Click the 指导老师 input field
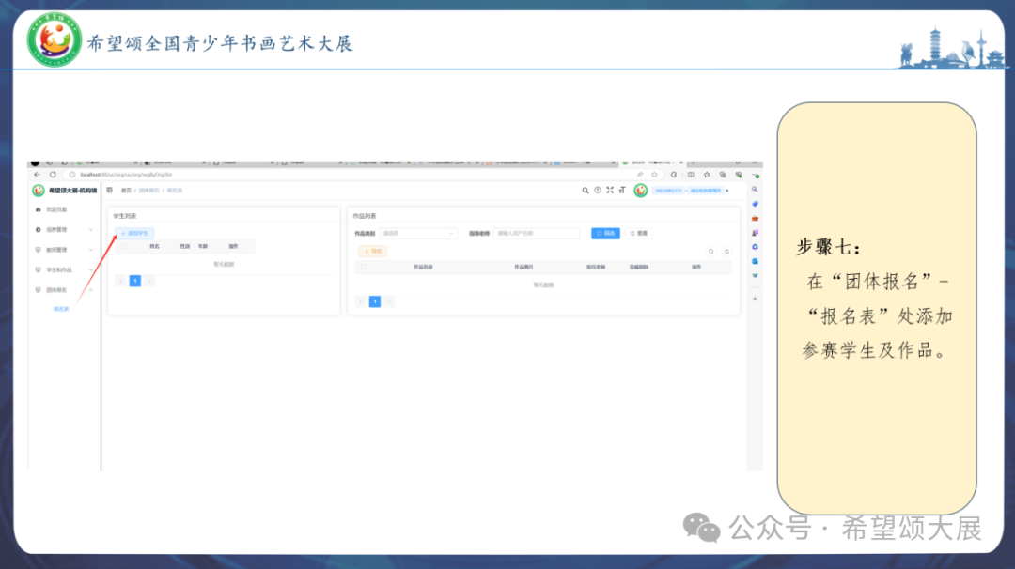 [538, 233]
